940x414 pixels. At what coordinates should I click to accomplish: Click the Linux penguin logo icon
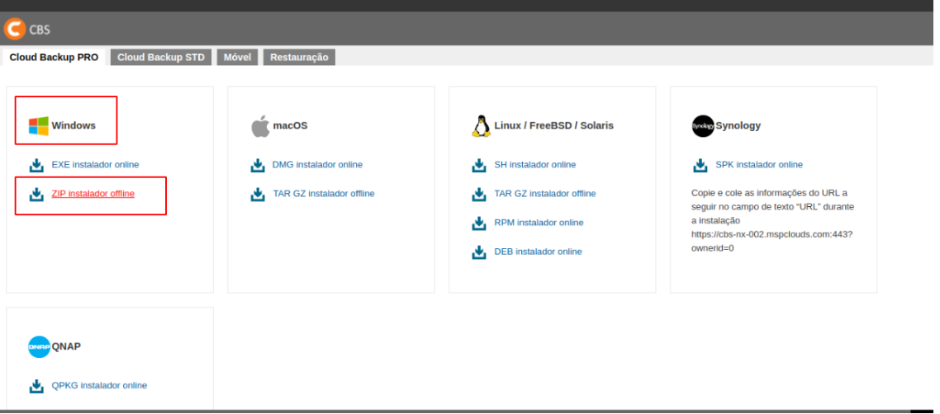[x=481, y=125]
